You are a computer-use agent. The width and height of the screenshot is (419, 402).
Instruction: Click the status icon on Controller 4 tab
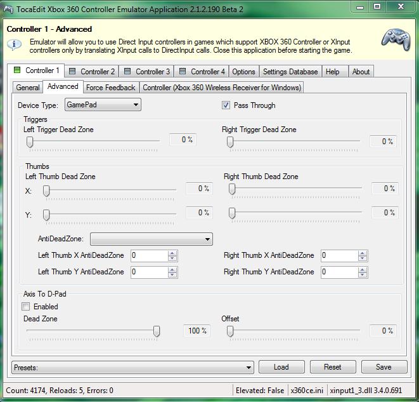pos(183,71)
